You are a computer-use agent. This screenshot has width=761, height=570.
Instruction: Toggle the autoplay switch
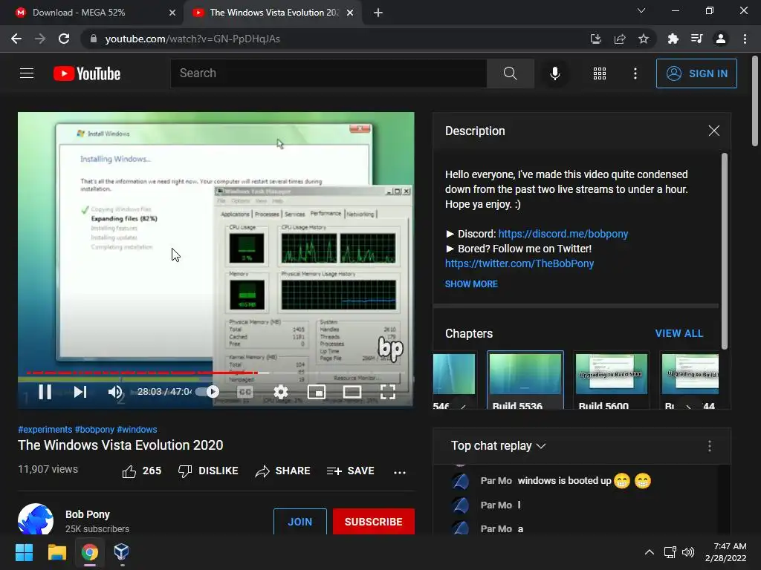[208, 392]
